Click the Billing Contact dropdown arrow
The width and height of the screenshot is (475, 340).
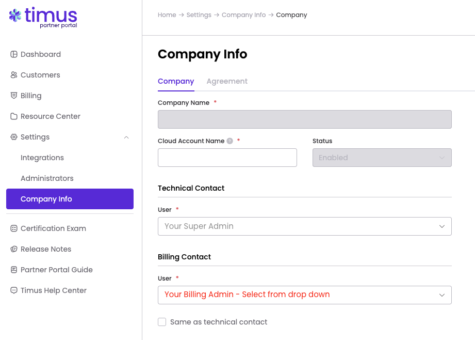click(442, 295)
